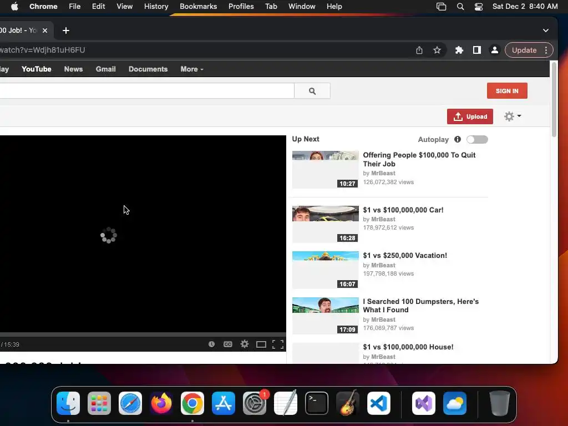The width and height of the screenshot is (568, 426).
Task: Open the Bookmarks menu
Action: (198, 7)
